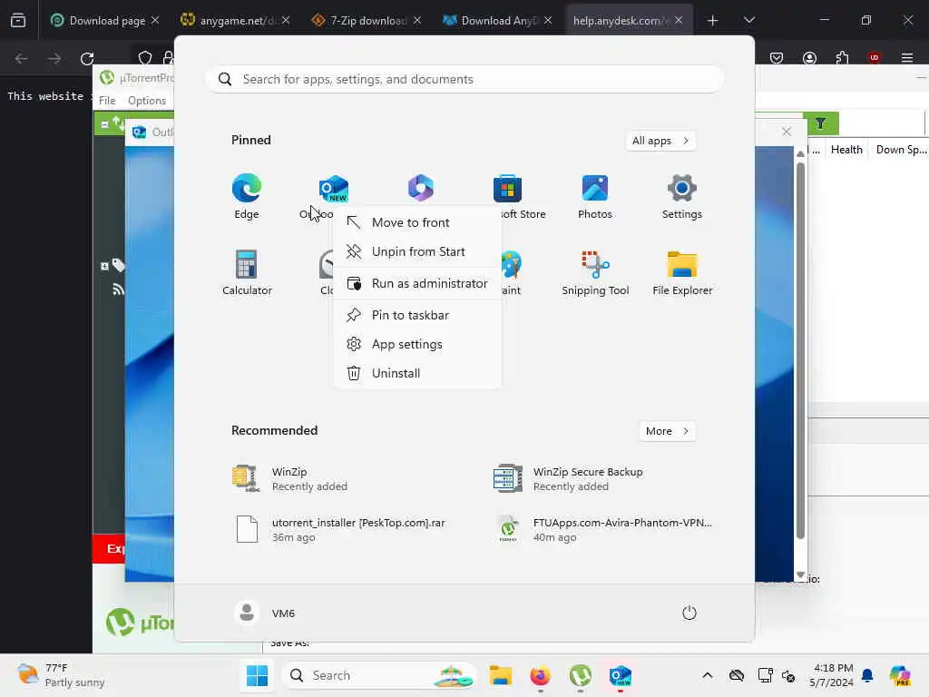Open Firefox extensions puzzle icon
The width and height of the screenshot is (929, 697).
[x=842, y=57]
